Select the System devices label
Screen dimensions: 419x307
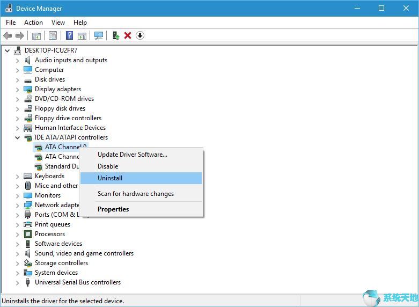click(56, 273)
